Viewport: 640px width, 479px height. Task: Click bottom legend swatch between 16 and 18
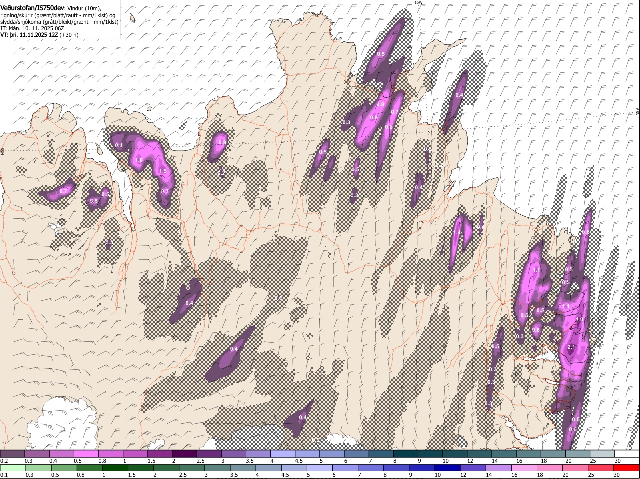[525, 468]
